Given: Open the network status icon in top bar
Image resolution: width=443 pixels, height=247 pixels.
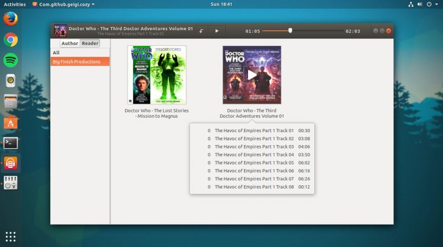Looking at the screenshot, I should click(x=411, y=4).
